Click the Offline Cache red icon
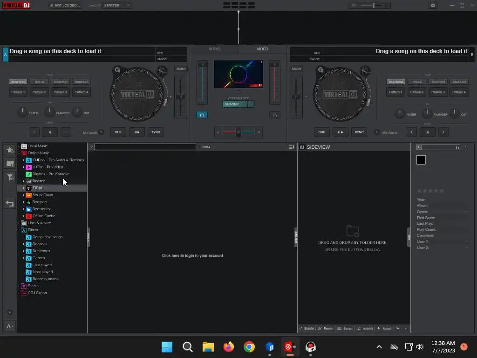This screenshot has height=358, width=477. [28, 216]
